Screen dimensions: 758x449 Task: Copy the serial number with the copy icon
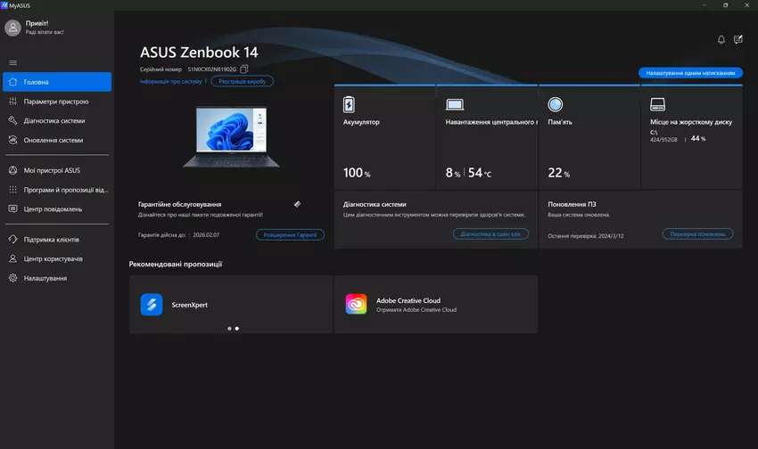pyautogui.click(x=244, y=69)
